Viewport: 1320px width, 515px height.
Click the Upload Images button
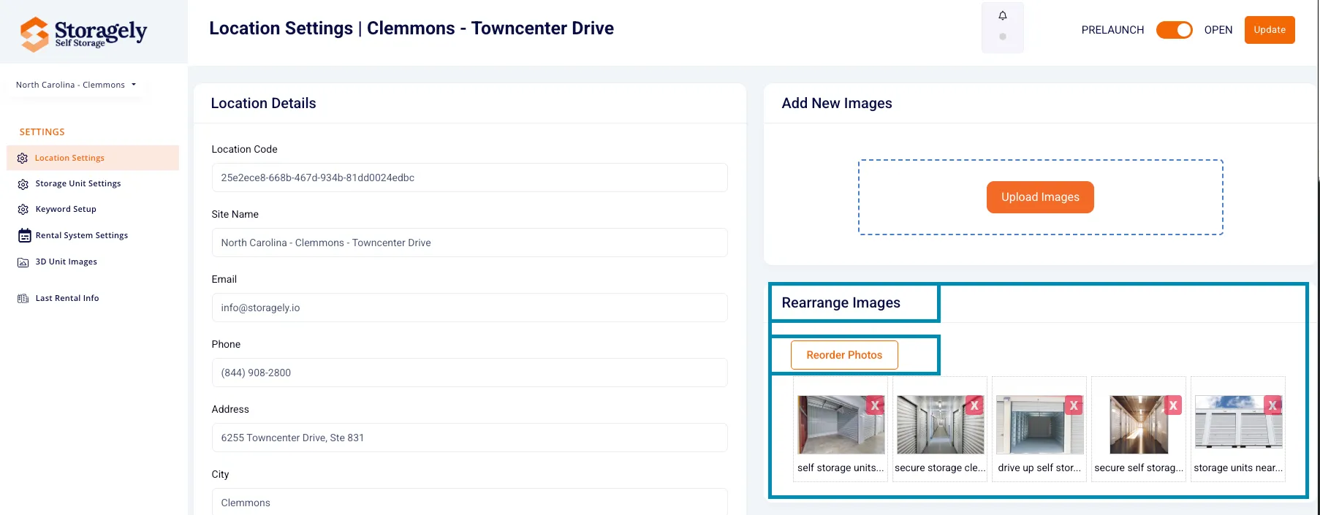coord(1040,197)
